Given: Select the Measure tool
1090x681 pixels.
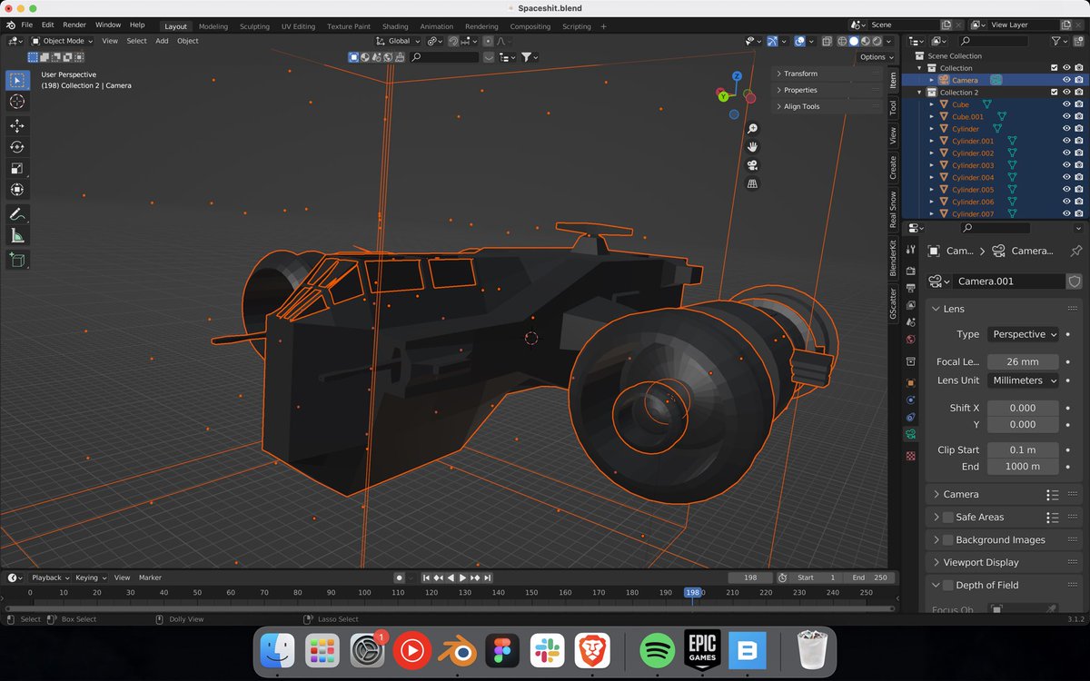Looking at the screenshot, I should tap(17, 236).
